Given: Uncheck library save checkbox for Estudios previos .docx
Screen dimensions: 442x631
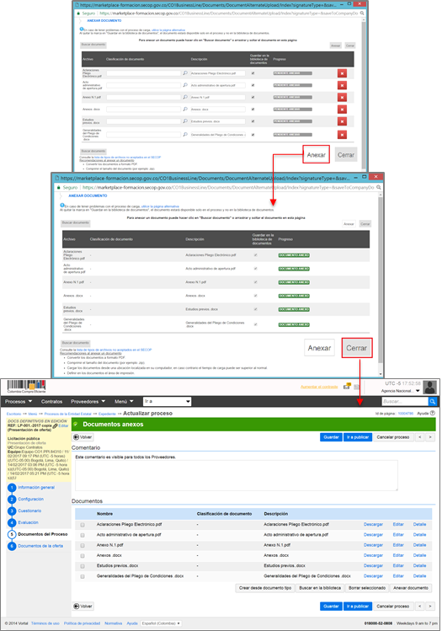Looking at the screenshot, I should pyautogui.click(x=253, y=121).
